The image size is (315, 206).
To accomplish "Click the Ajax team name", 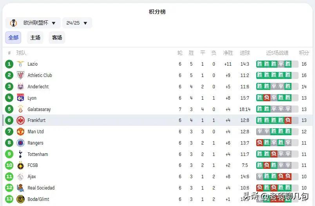I will pyautogui.click(x=32, y=177).
